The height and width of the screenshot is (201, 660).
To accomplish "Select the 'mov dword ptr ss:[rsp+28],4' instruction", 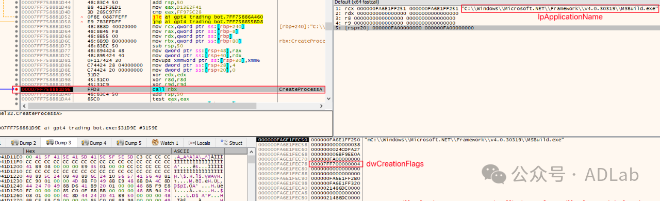I will pos(194,65).
